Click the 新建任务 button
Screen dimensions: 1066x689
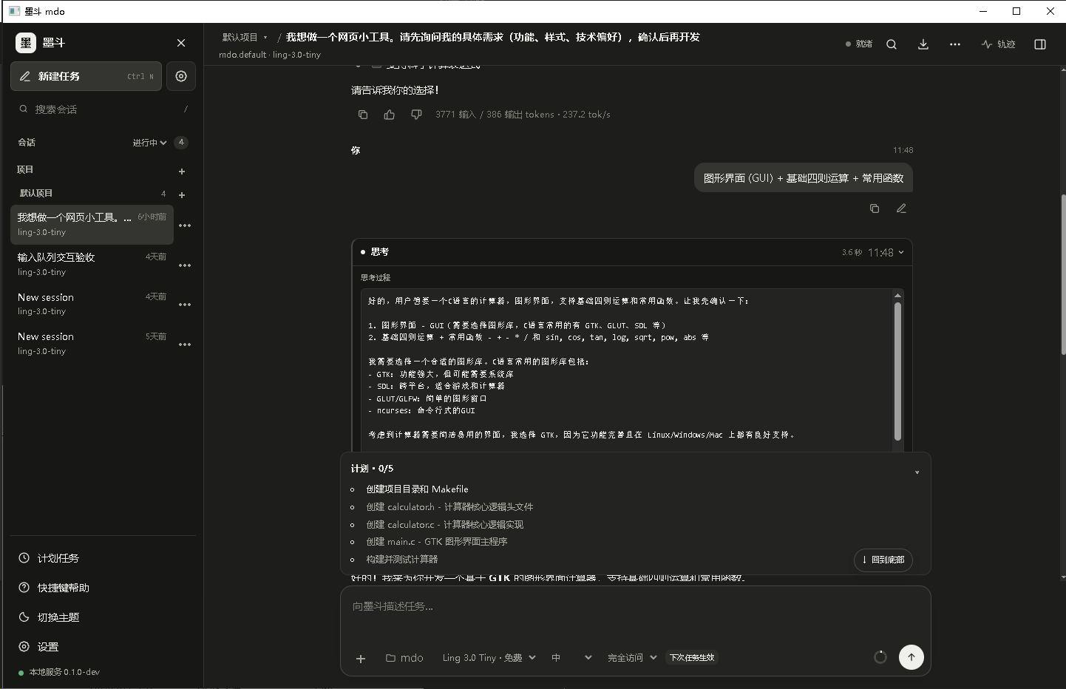pos(86,76)
